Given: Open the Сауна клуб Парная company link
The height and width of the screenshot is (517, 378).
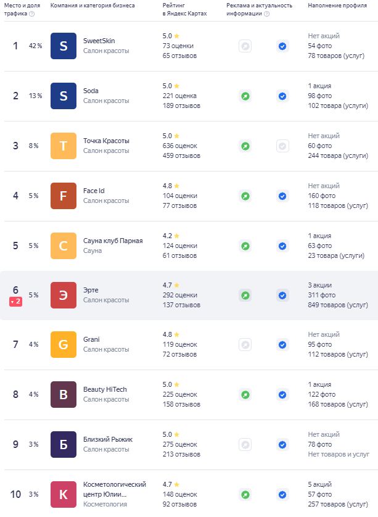Looking at the screenshot, I should click(x=113, y=241).
